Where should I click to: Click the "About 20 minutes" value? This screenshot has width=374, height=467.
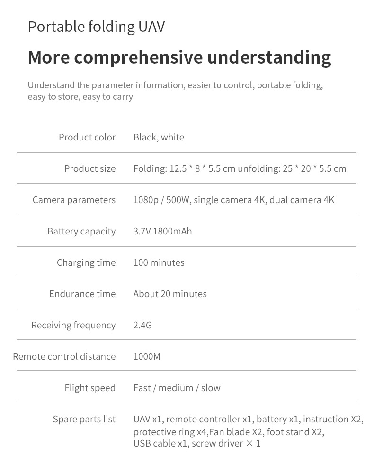[x=170, y=294]
